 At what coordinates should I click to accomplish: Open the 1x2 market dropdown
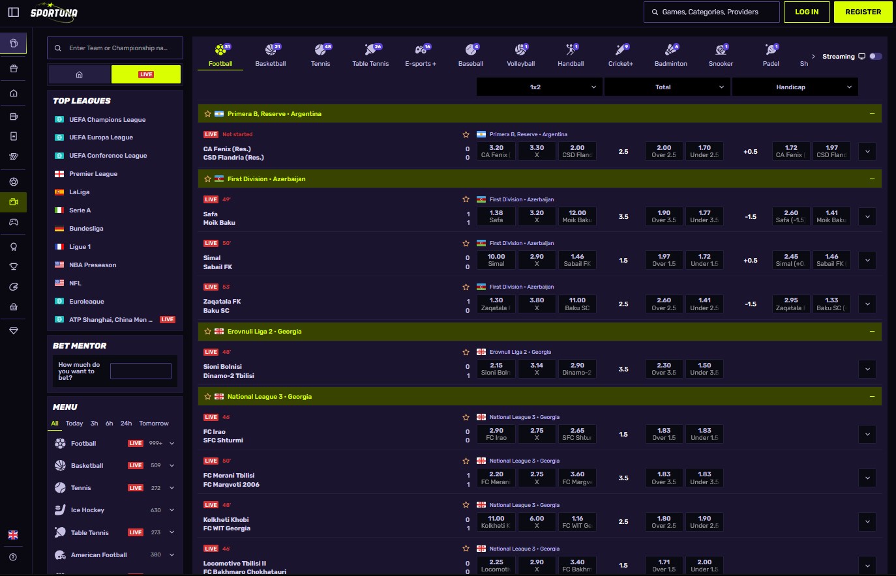[539, 86]
